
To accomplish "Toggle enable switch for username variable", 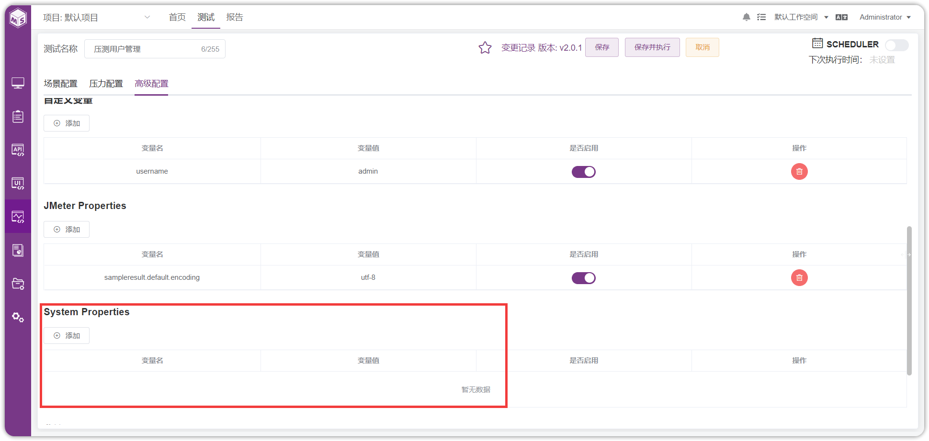I will 584,172.
